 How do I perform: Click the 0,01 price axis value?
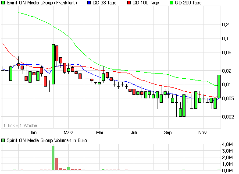tap(226, 84)
